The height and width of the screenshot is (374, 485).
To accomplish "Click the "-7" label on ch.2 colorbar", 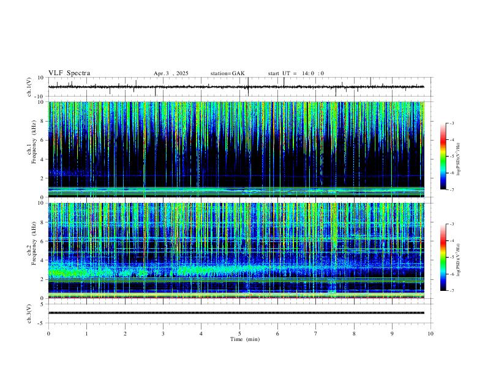I will pos(451,291).
